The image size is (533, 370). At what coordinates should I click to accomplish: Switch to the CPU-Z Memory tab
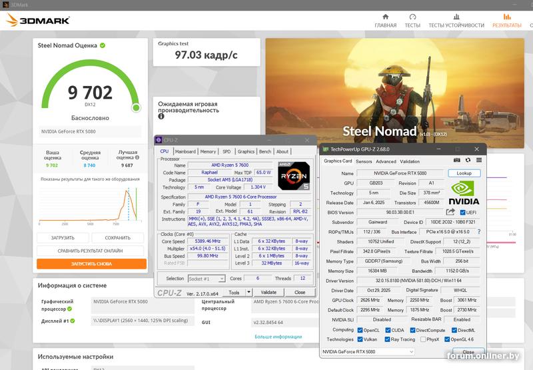click(208, 151)
